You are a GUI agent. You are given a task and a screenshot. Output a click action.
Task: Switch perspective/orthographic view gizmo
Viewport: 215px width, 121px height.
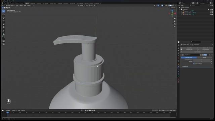(x=175, y=27)
